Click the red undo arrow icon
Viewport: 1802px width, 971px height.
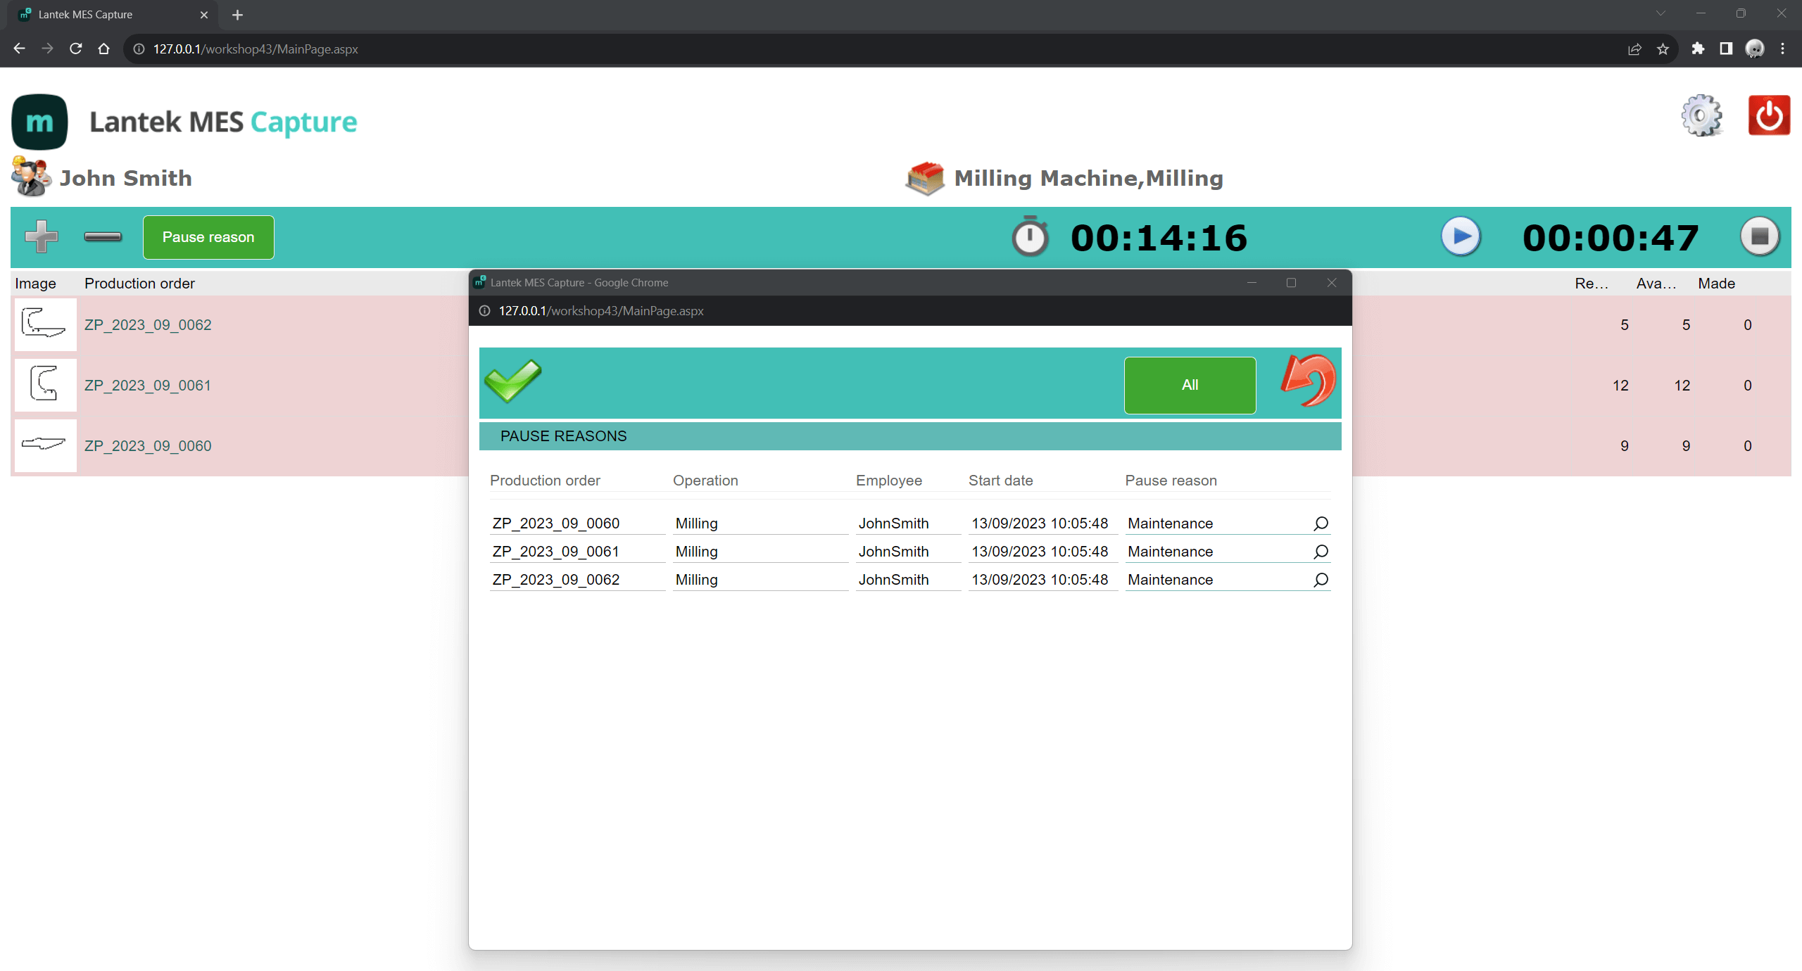point(1309,381)
